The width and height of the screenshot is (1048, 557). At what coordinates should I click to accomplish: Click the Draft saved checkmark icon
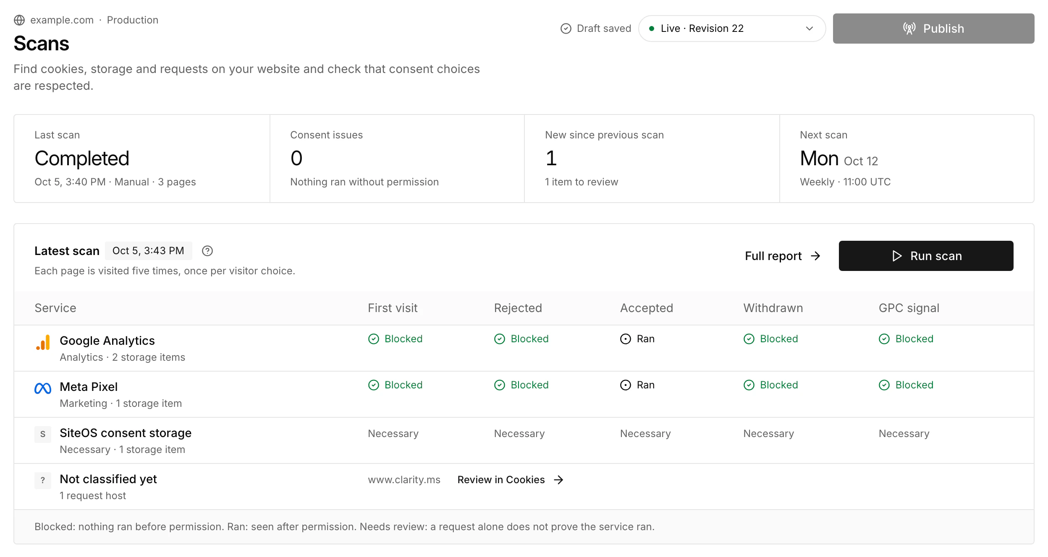tap(566, 29)
